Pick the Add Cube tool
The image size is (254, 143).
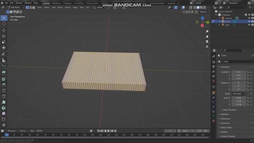coord(4,67)
